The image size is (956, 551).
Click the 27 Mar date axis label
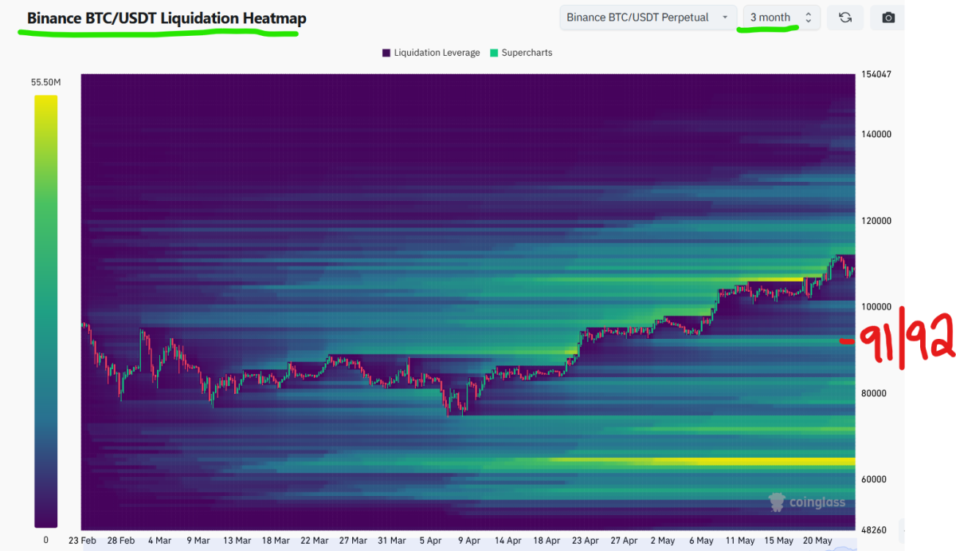pos(354,540)
